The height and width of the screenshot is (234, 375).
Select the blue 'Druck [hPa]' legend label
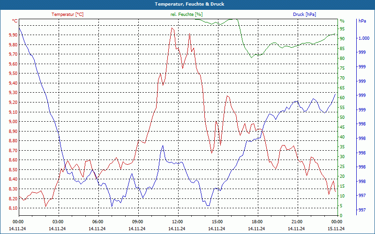click(304, 15)
